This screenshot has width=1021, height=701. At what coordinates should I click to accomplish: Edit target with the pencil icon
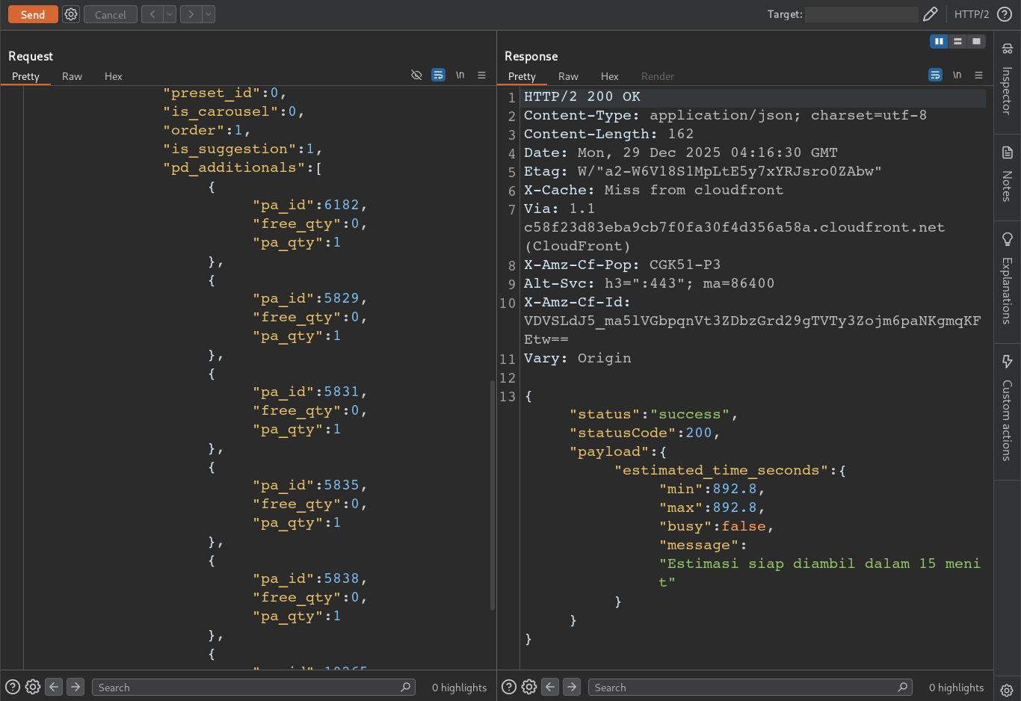(931, 14)
